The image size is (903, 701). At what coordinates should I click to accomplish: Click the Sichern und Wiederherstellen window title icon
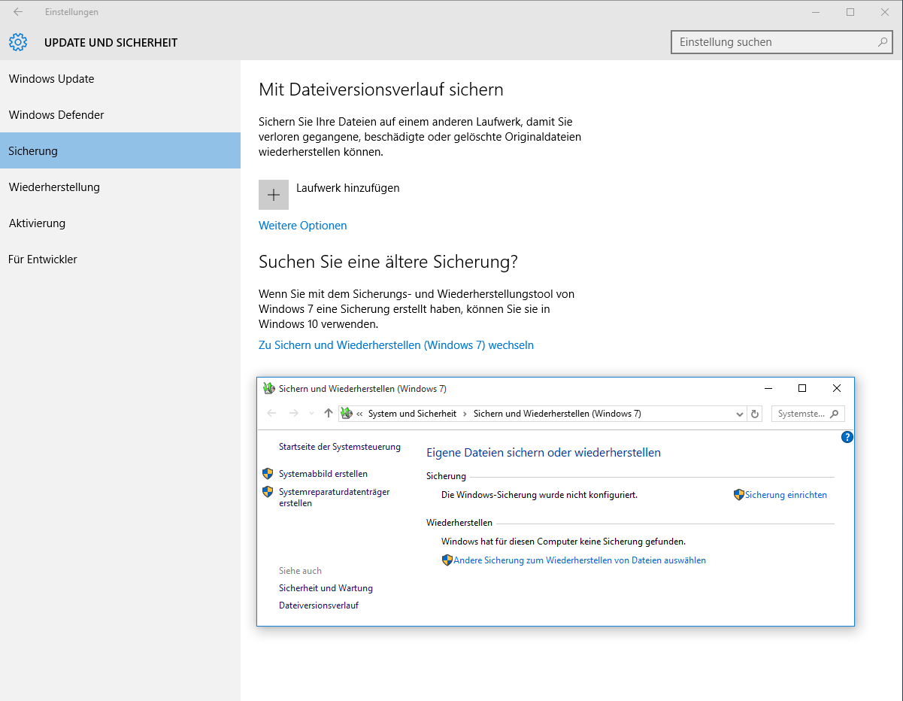(x=269, y=389)
